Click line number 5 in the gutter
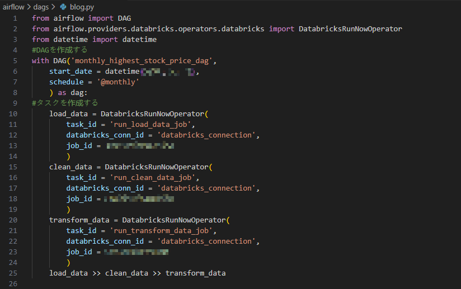Viewport: 461px width, 289px height. tap(15, 61)
